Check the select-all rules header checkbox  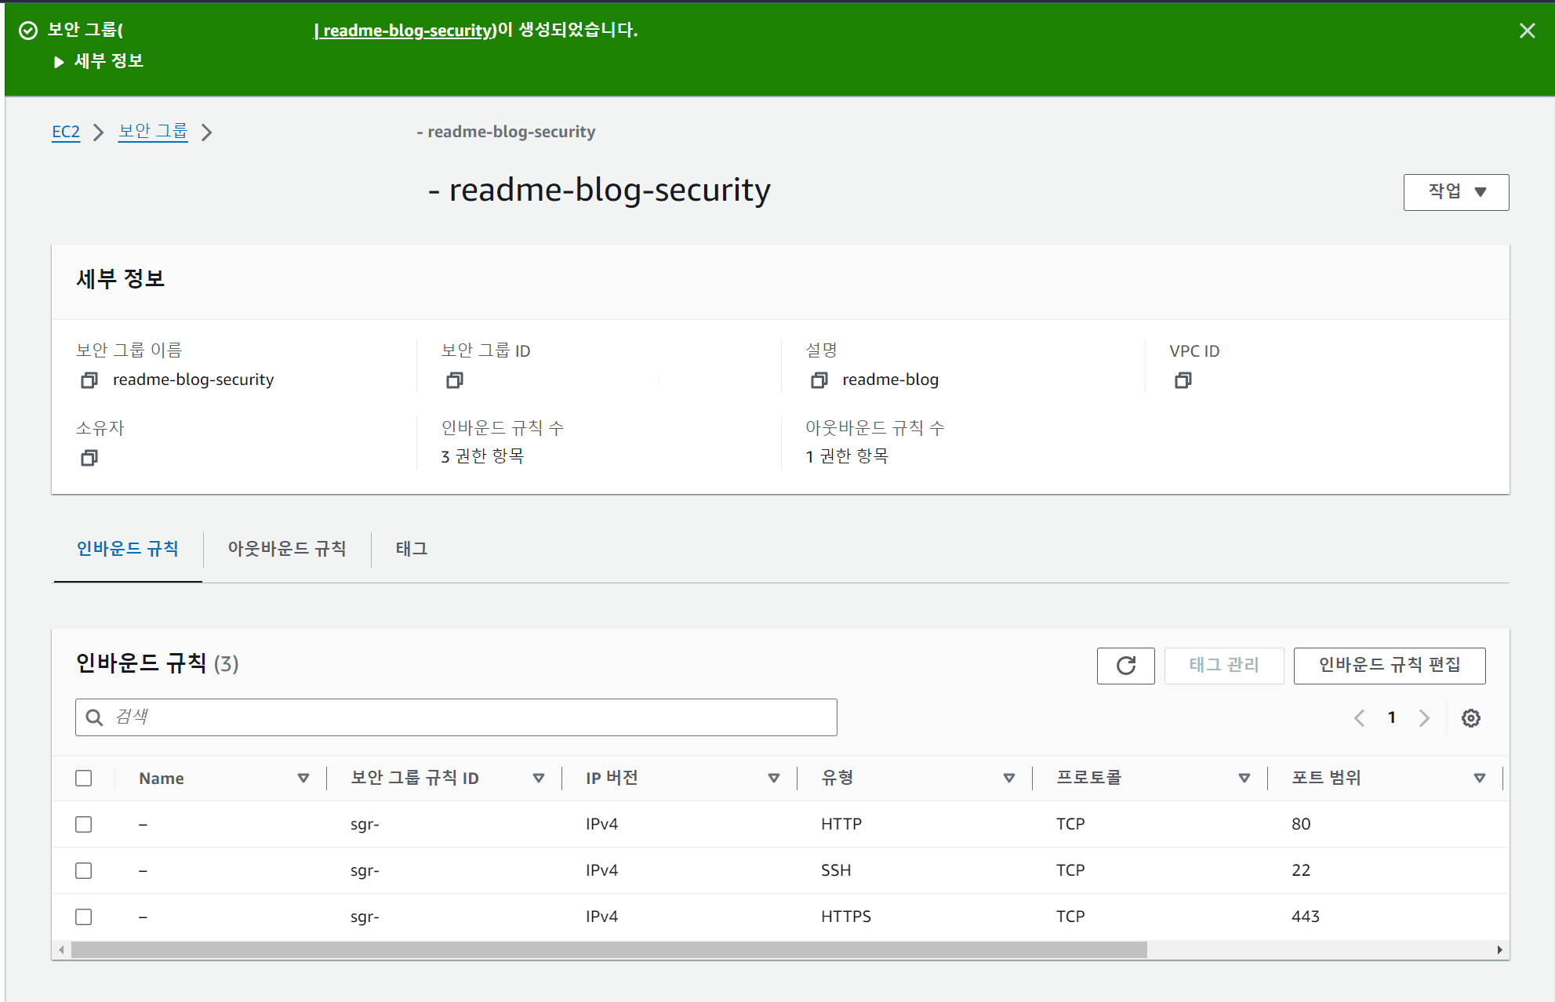(84, 778)
